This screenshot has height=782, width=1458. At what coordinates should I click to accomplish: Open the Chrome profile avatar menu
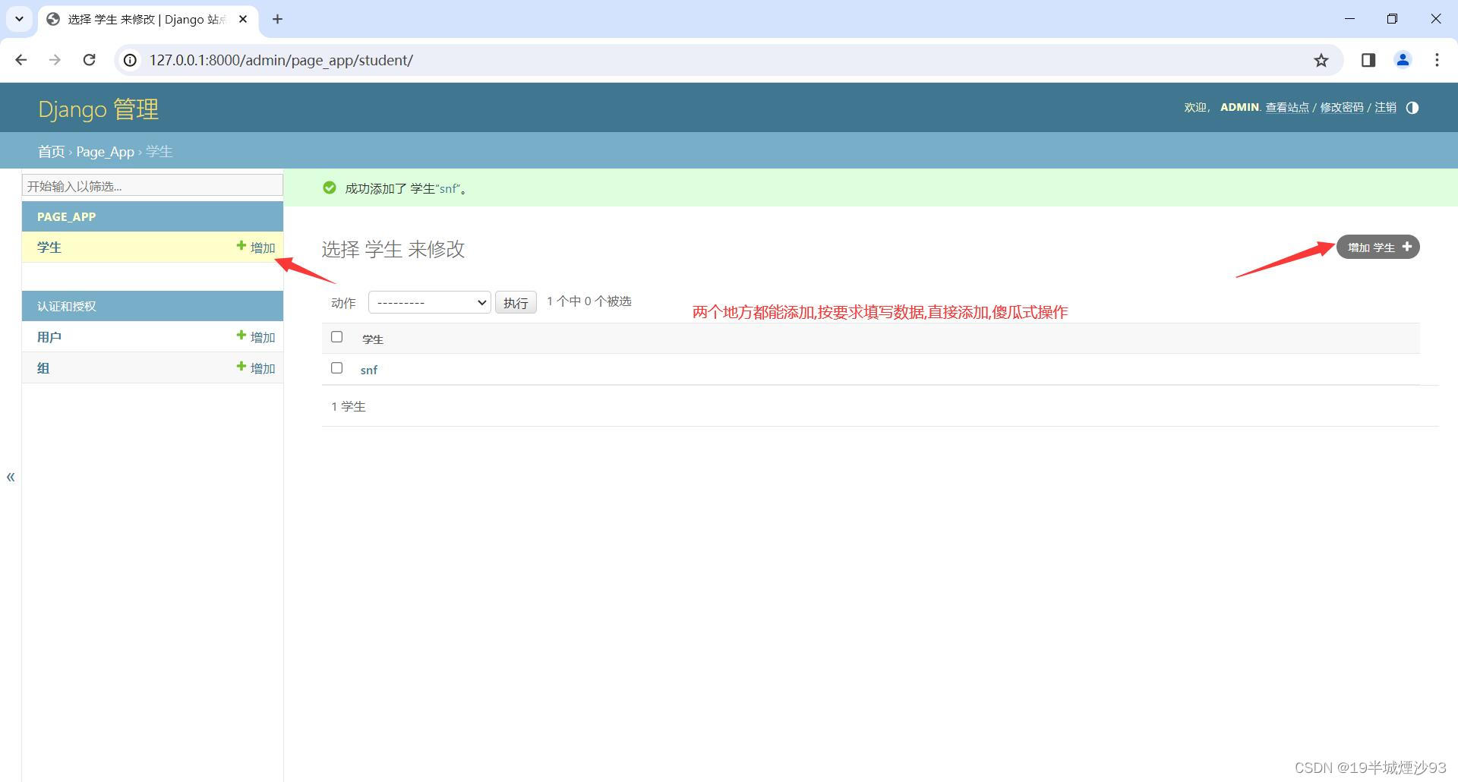[1403, 60]
